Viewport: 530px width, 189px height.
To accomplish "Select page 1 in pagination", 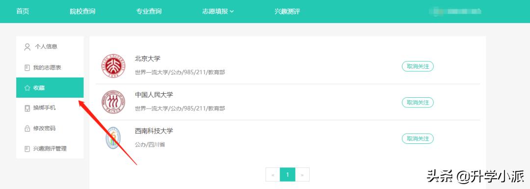I will click(288, 174).
